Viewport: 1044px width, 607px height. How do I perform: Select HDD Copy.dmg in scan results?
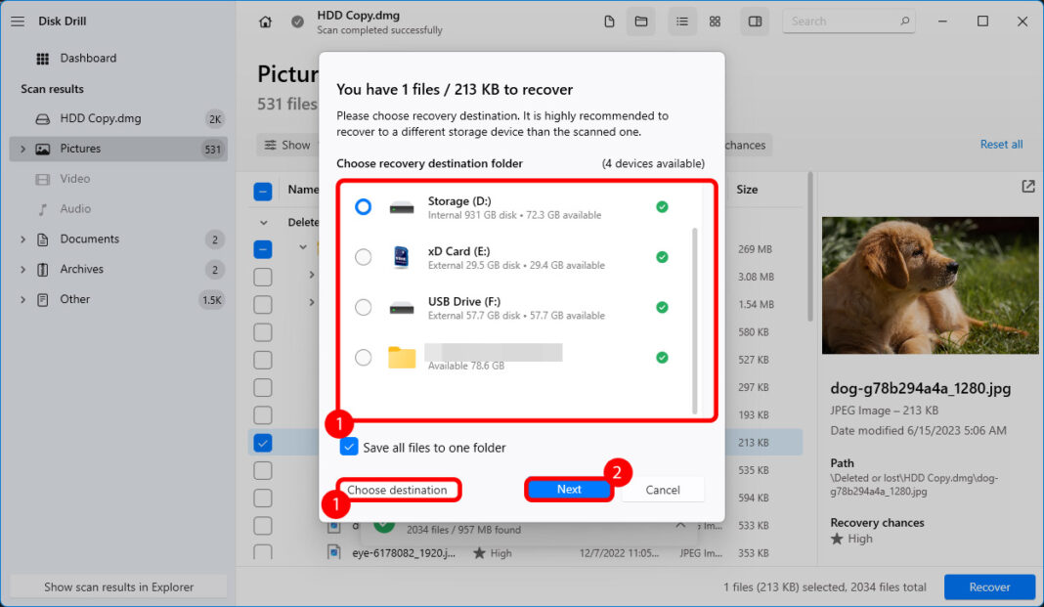pos(100,119)
